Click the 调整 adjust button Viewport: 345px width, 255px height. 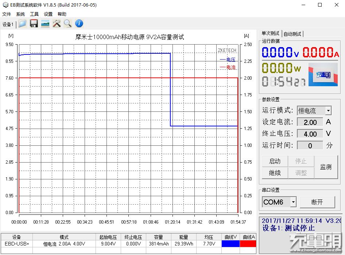click(x=301, y=173)
